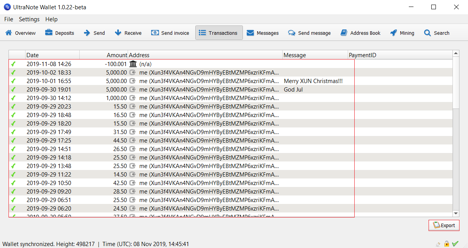Screen dimensions: 468x248
Task: Click the padlock icon in the status bar
Action: tap(447, 244)
